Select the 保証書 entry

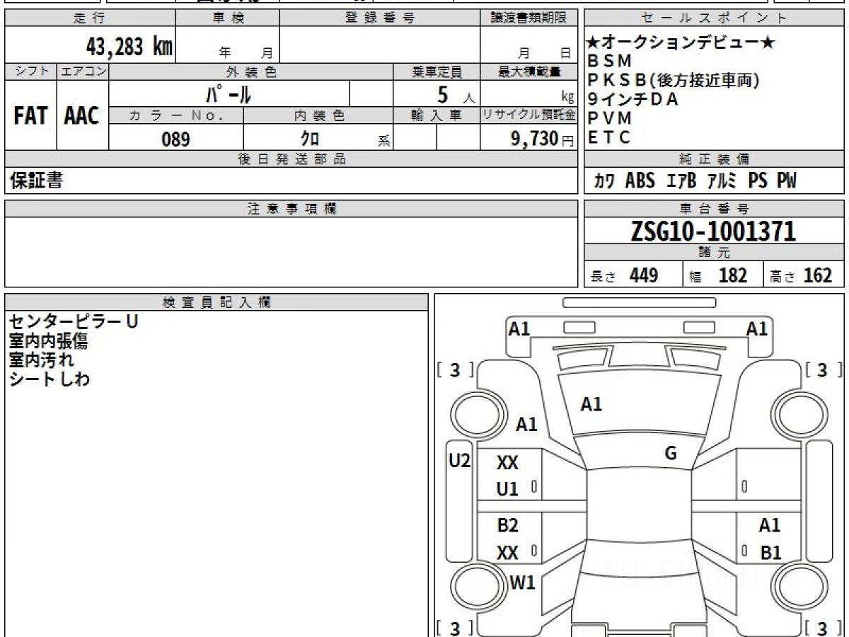pyautogui.click(x=36, y=181)
